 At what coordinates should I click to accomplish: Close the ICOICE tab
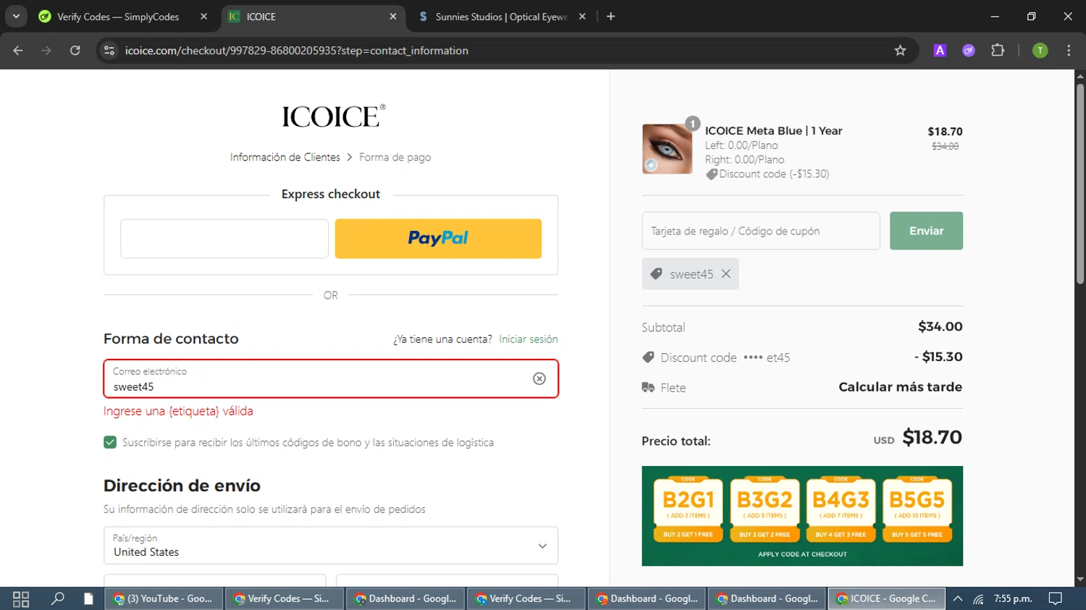(393, 16)
